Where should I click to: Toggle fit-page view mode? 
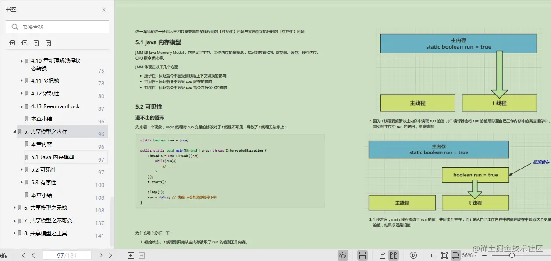tap(444, 255)
